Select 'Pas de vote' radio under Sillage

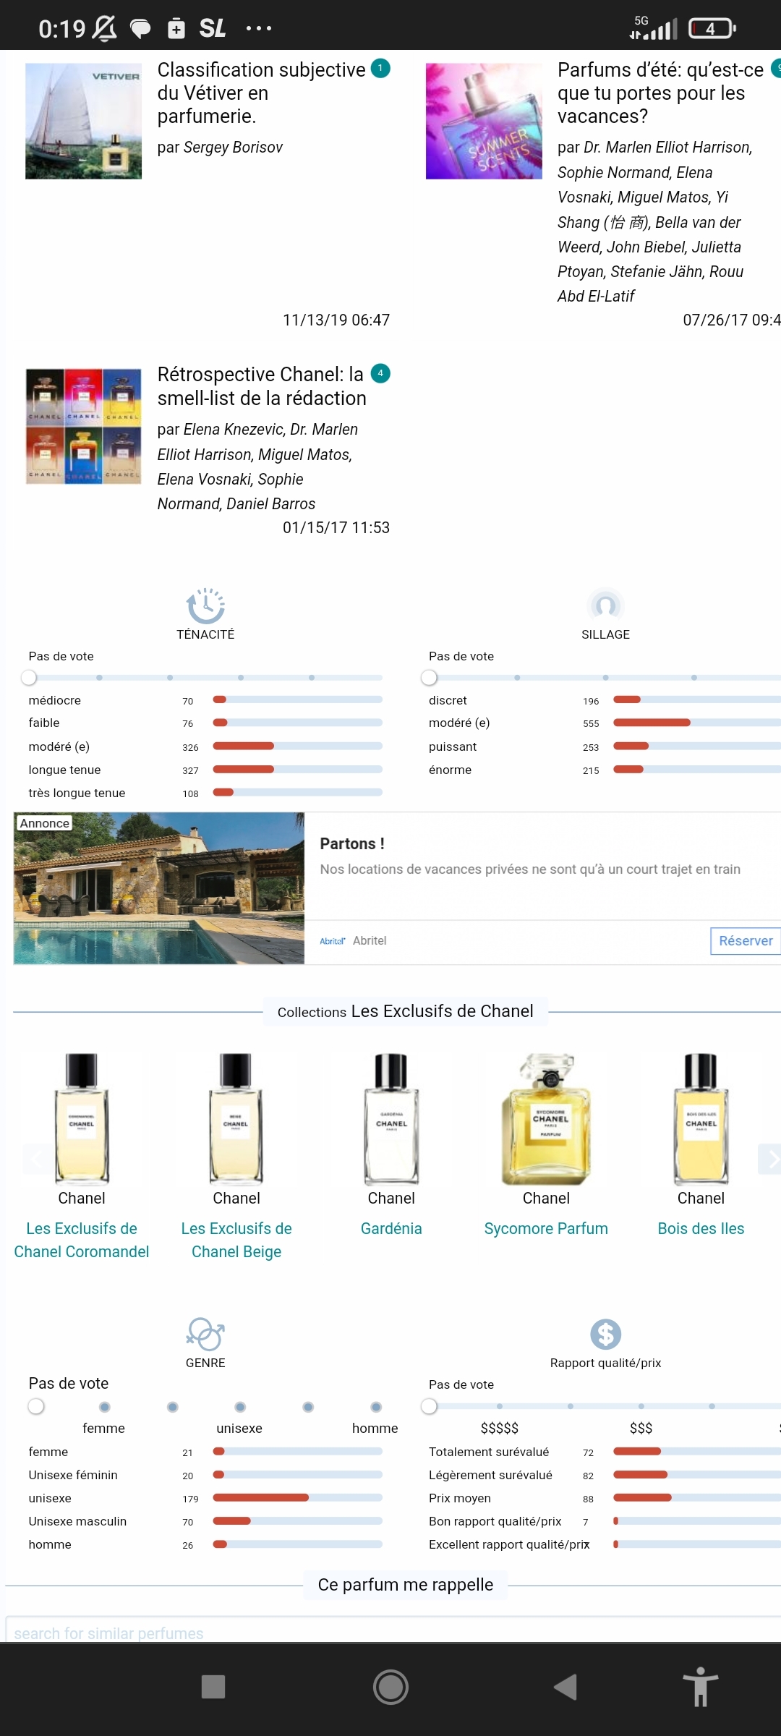[429, 678]
